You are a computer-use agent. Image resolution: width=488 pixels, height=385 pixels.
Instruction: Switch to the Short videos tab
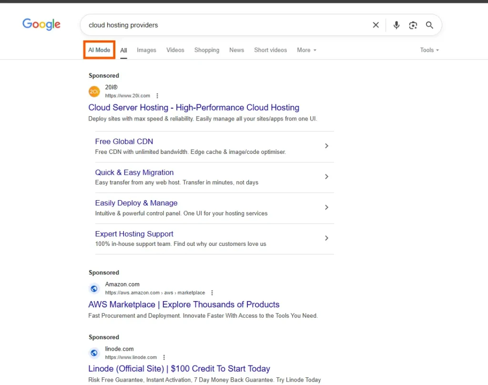pyautogui.click(x=271, y=50)
